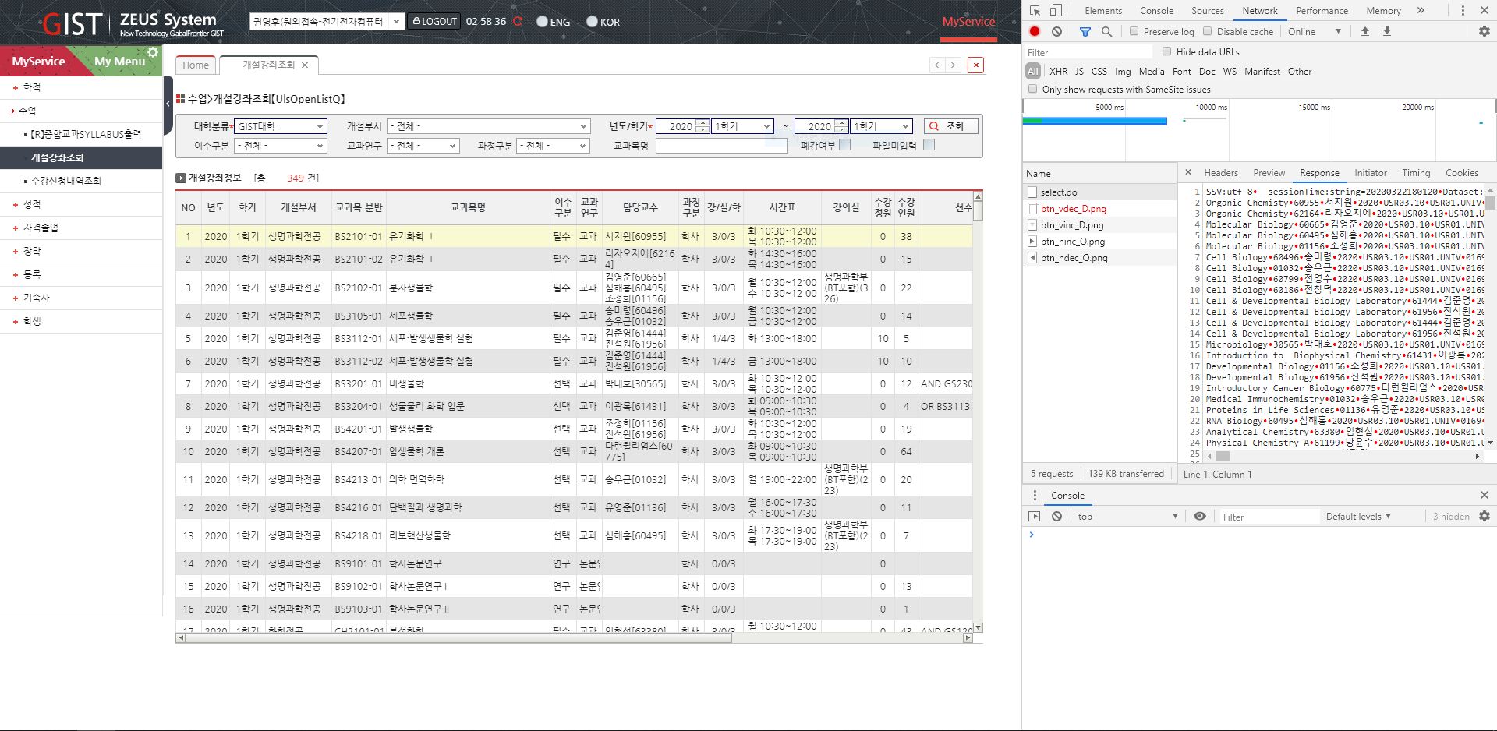
Task: Open console Default levels dropdown
Action: (1358, 516)
